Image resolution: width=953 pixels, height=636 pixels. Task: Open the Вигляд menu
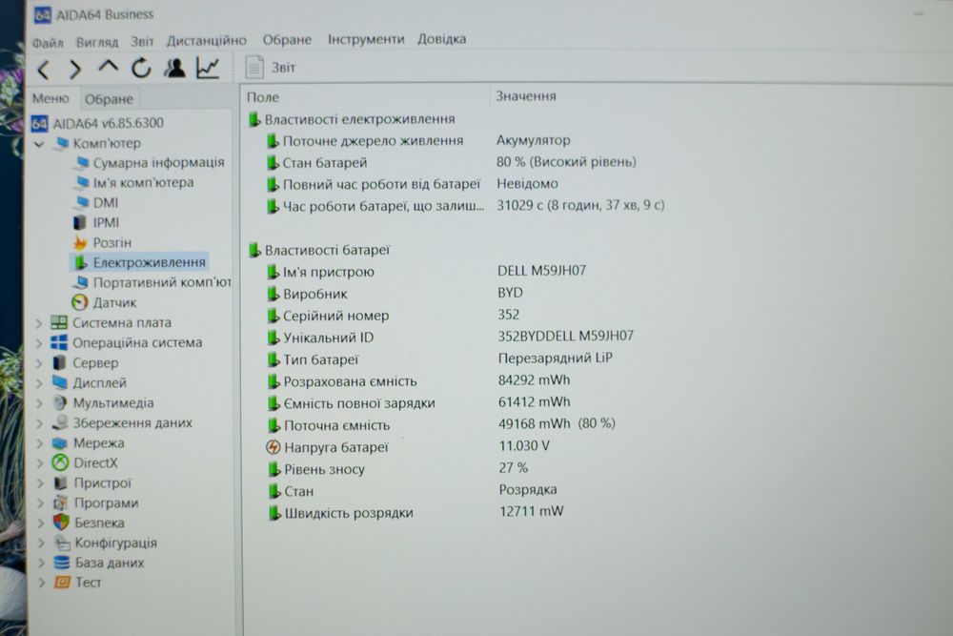pyautogui.click(x=97, y=42)
